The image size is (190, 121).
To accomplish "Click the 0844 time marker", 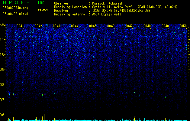I will click(x=75, y=26).
